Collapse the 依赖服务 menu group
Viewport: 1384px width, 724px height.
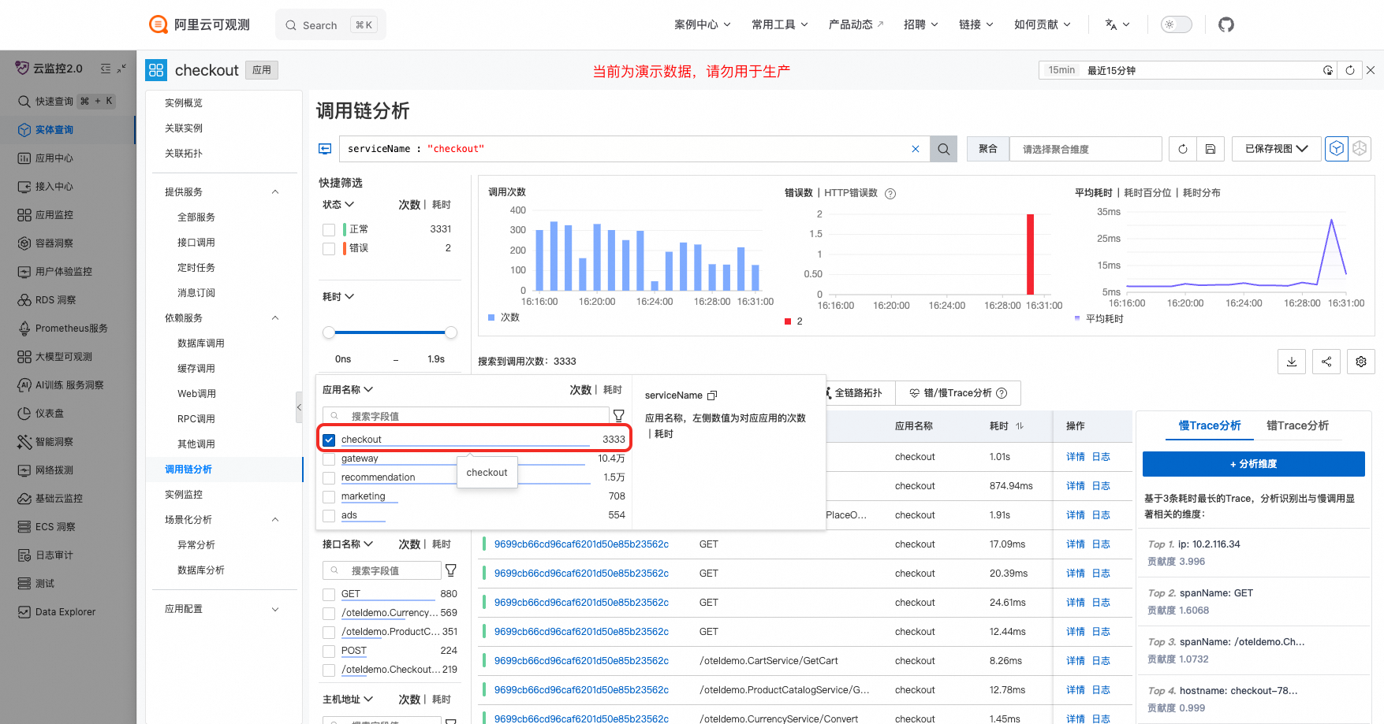pos(275,318)
